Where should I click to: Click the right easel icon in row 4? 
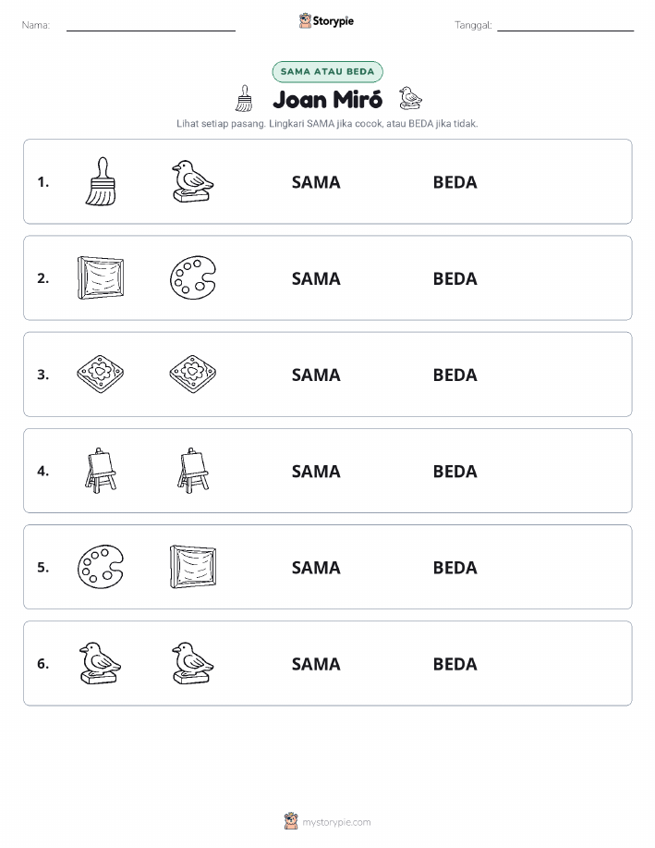tap(193, 471)
